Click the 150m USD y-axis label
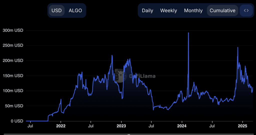This screenshot has height=135, width=256. [13, 76]
